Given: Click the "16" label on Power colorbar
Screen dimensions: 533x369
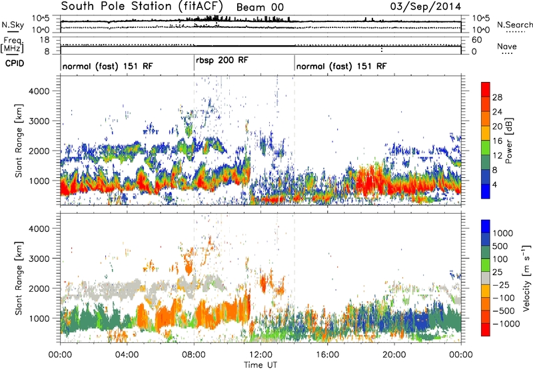Looking at the screenshot, I should tap(497, 141).
